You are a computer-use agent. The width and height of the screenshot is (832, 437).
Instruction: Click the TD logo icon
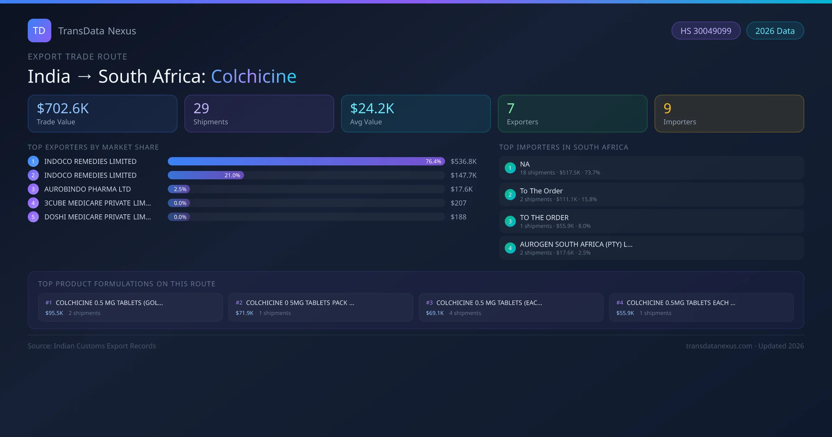tap(39, 31)
